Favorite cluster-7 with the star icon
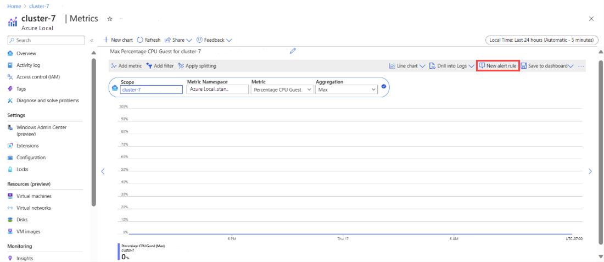This screenshot has height=262, width=604. tap(110, 19)
